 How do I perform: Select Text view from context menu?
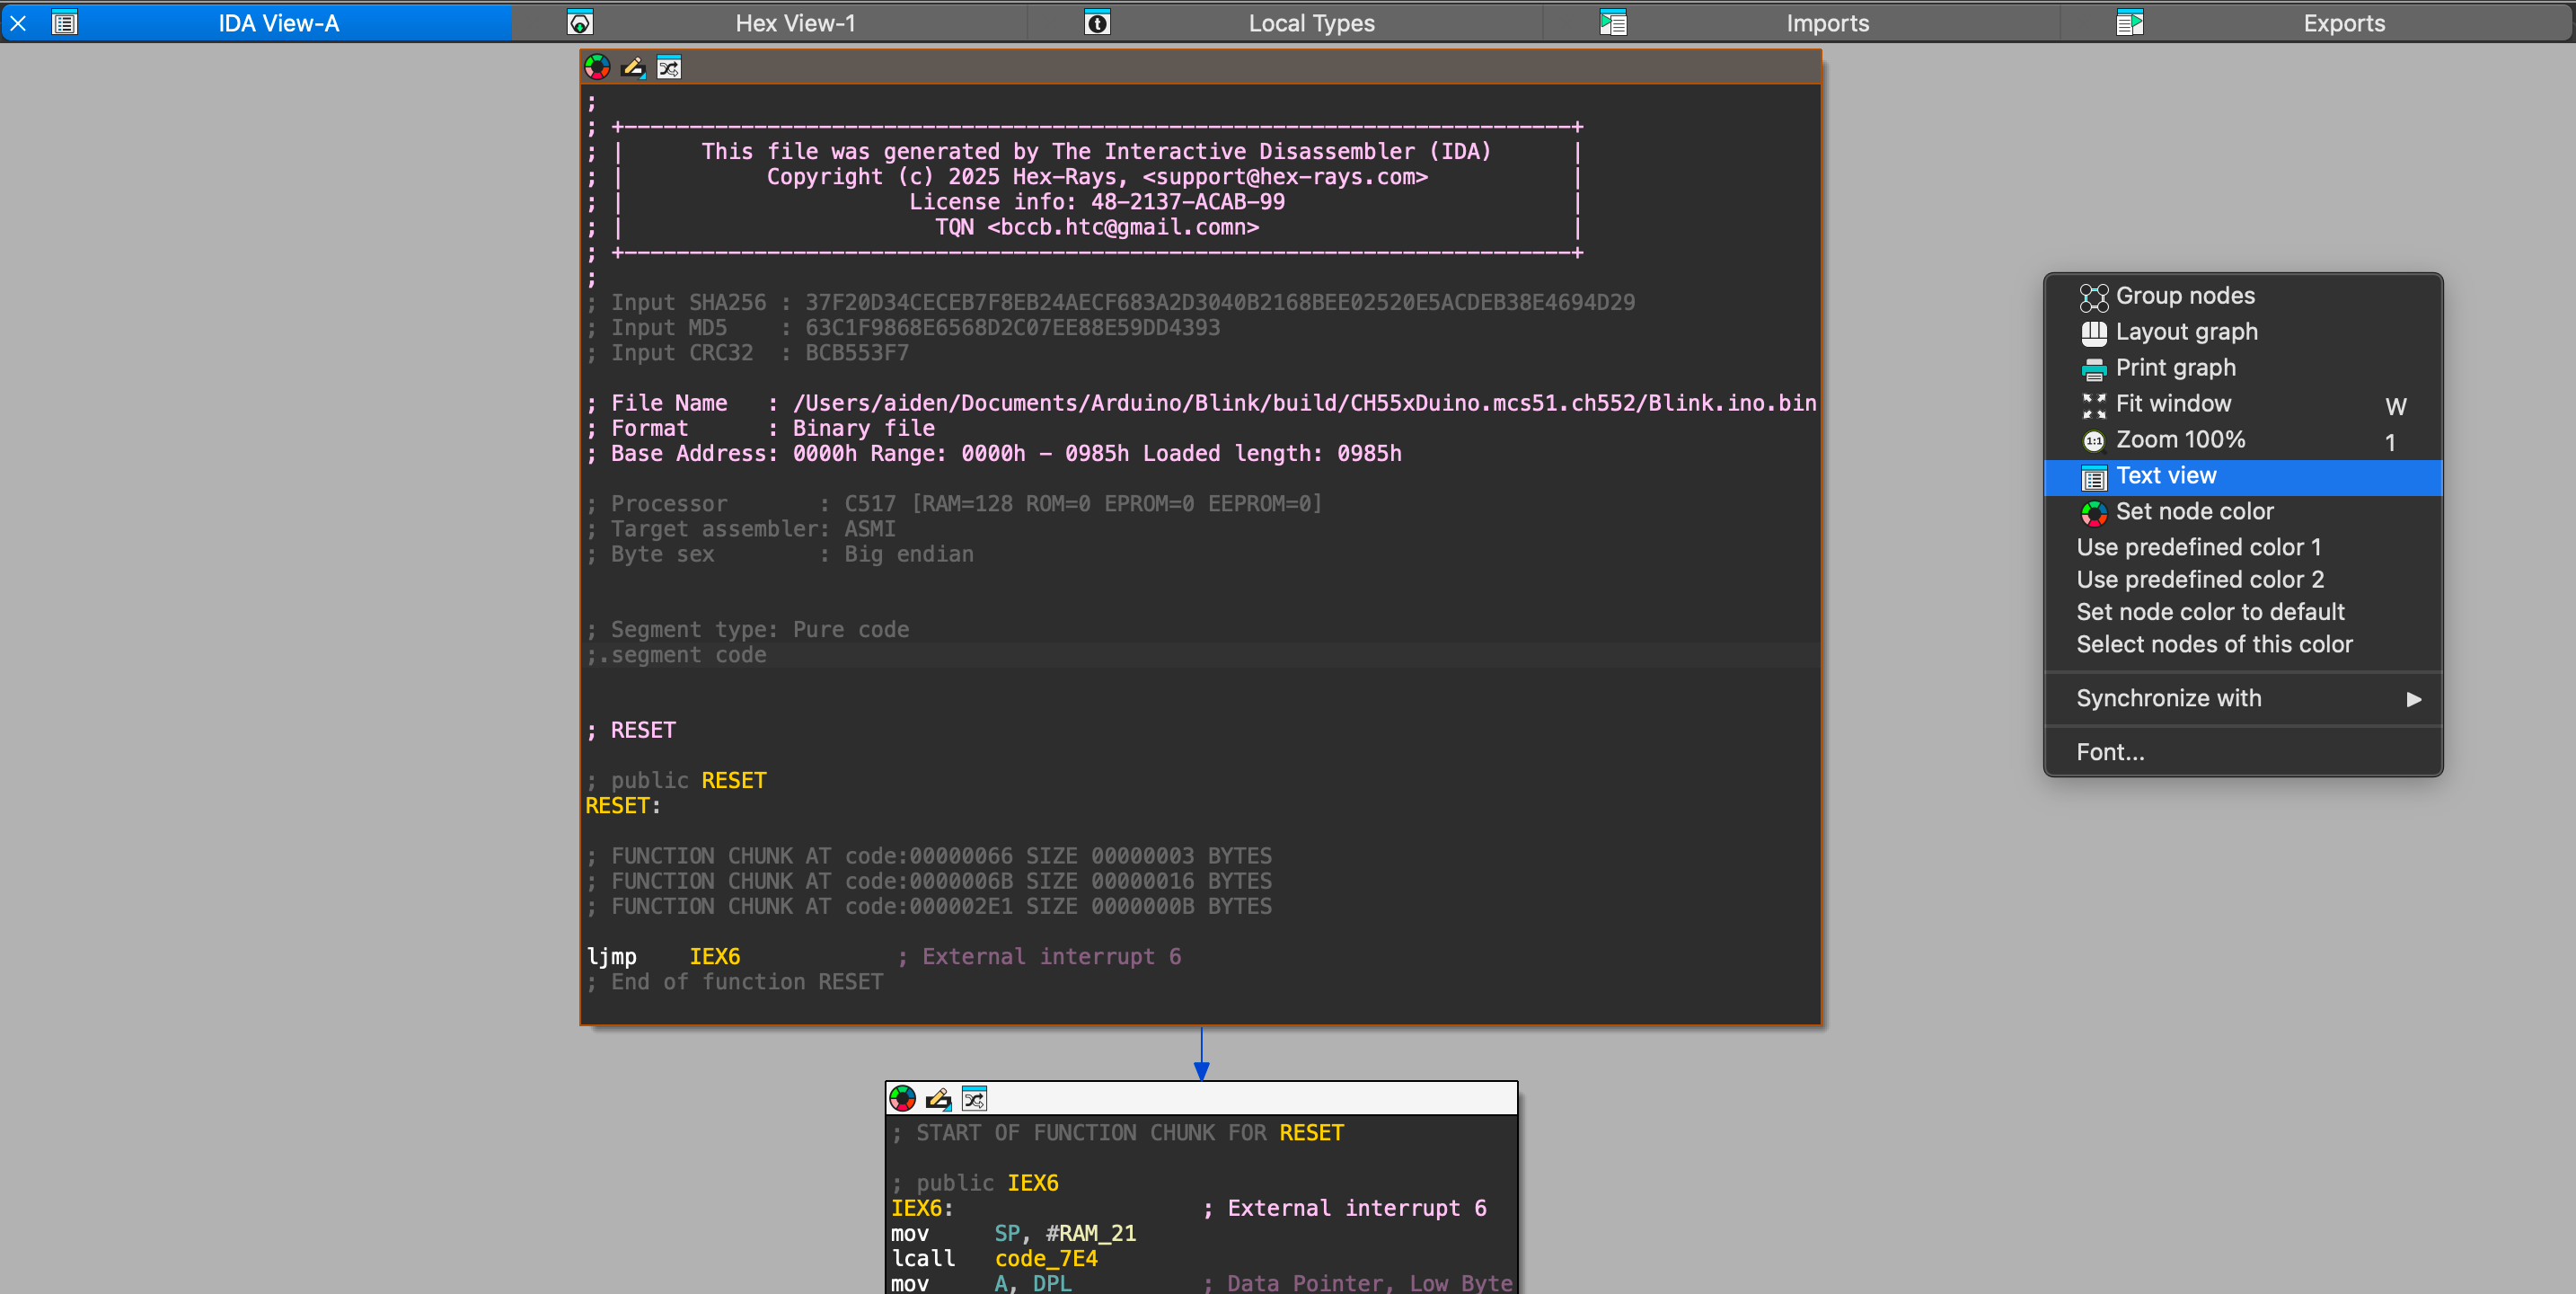click(2166, 476)
